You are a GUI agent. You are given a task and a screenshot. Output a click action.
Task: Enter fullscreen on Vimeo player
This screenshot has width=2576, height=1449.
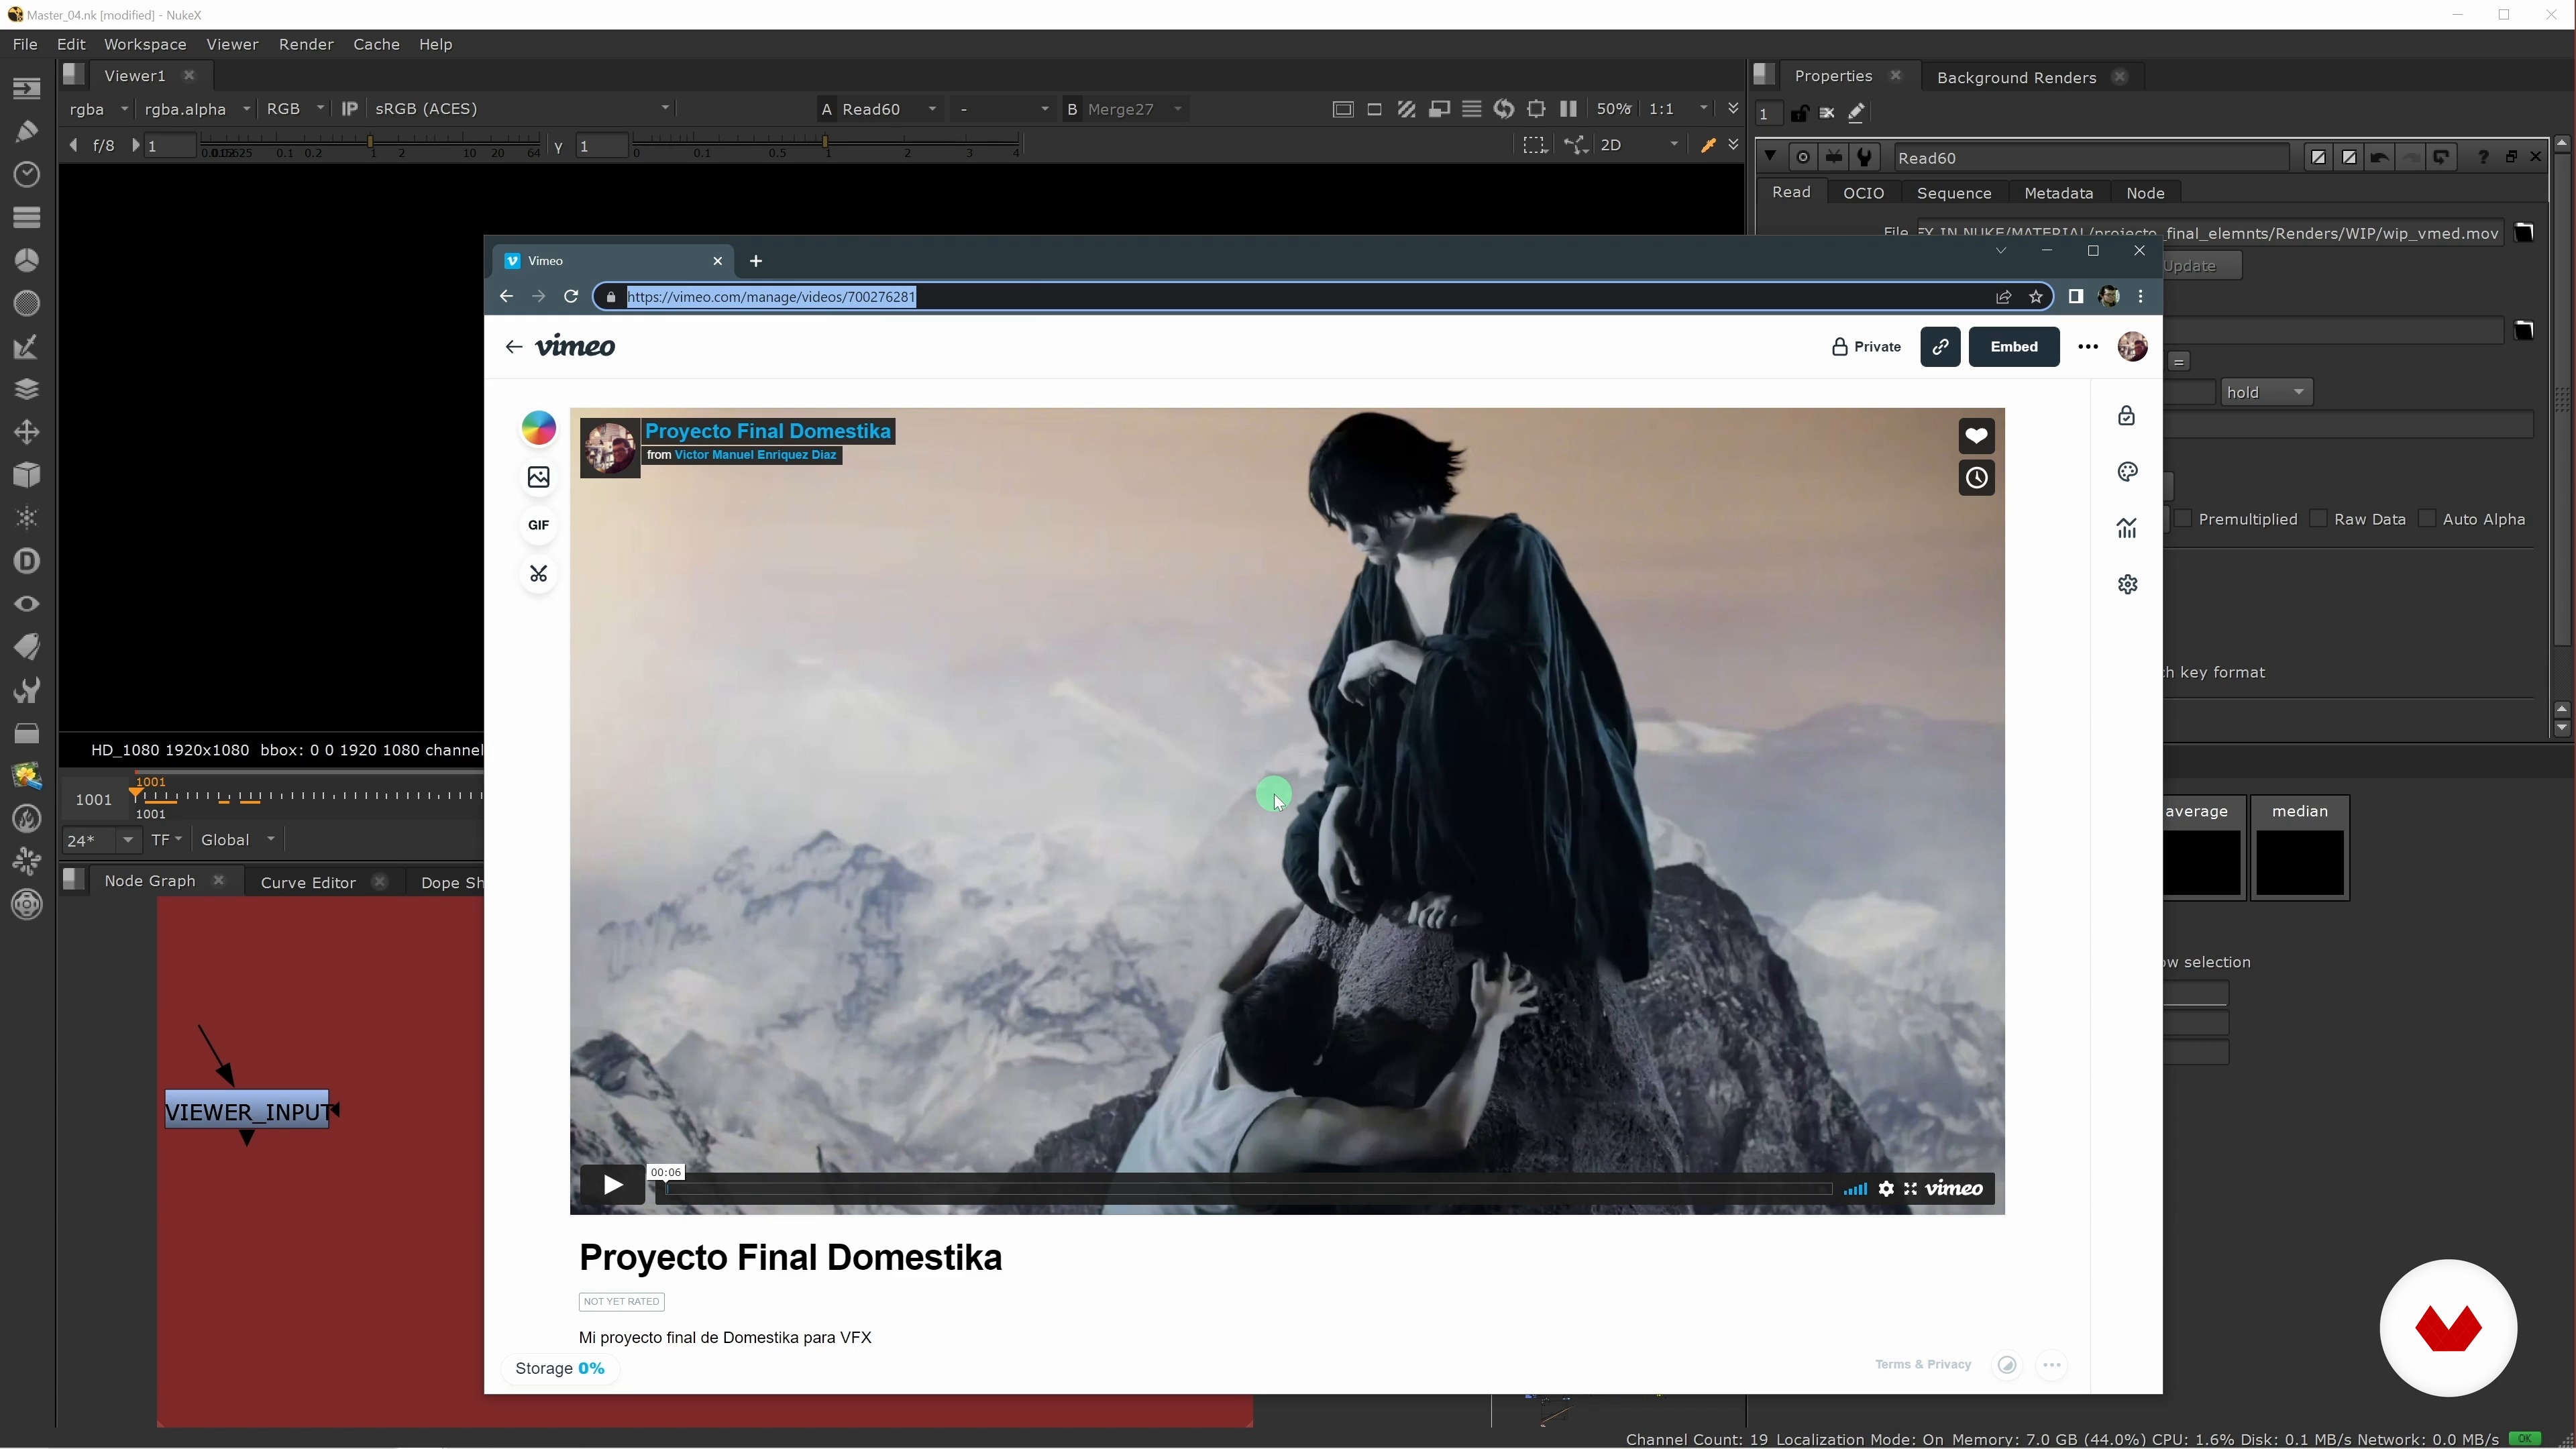coord(1910,1189)
